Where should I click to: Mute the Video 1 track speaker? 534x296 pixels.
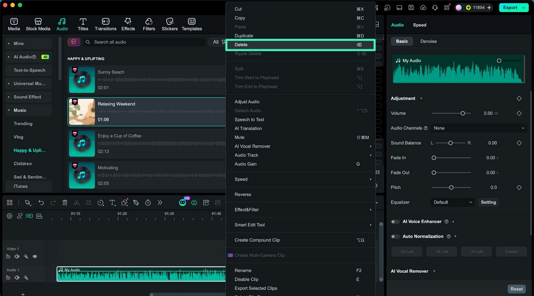17,257
